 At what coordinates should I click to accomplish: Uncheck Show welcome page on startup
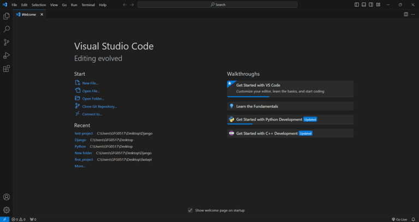click(190, 210)
